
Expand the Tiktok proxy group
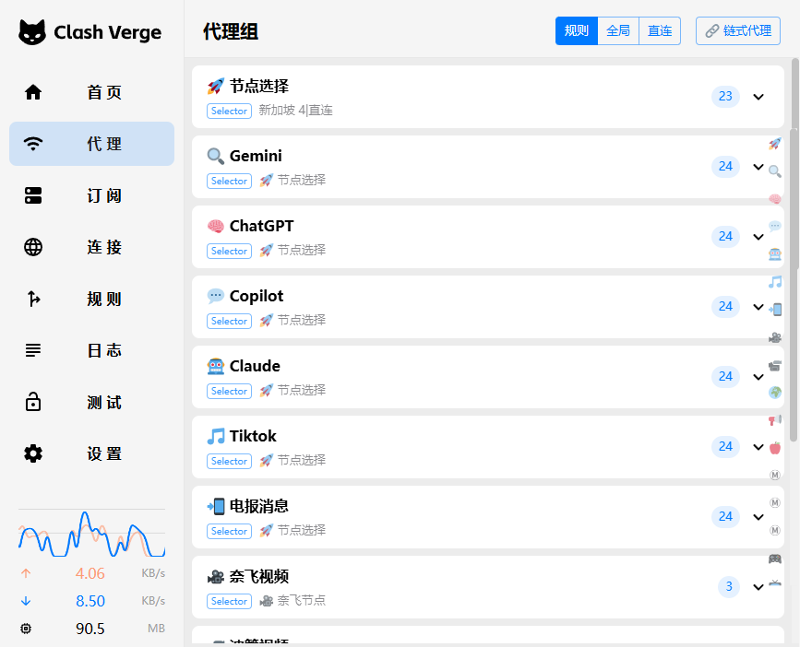click(x=758, y=447)
